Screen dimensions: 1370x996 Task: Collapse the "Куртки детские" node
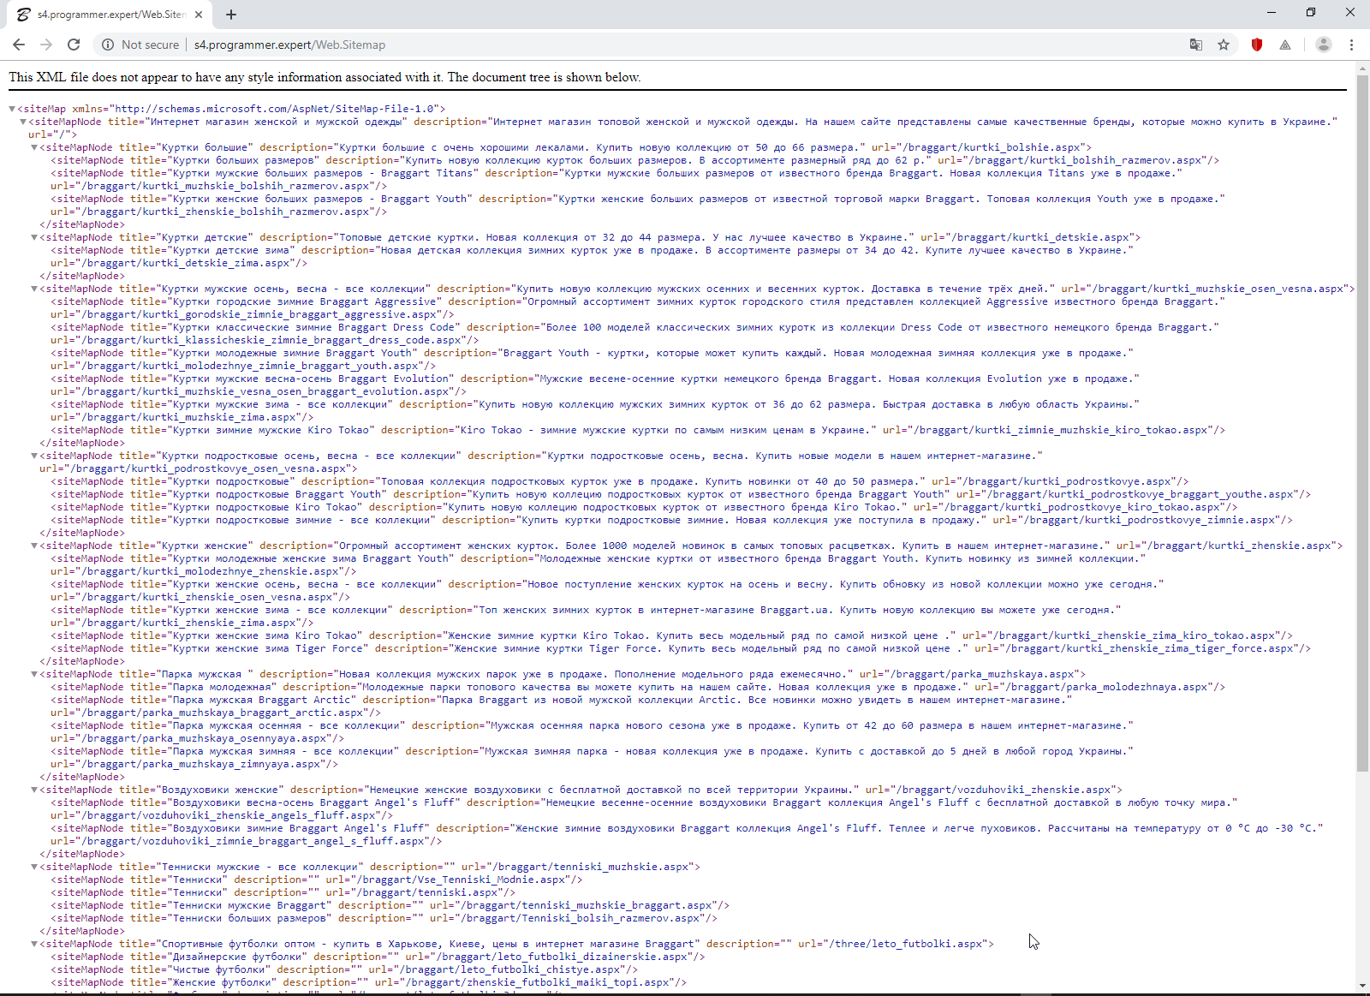(x=34, y=237)
